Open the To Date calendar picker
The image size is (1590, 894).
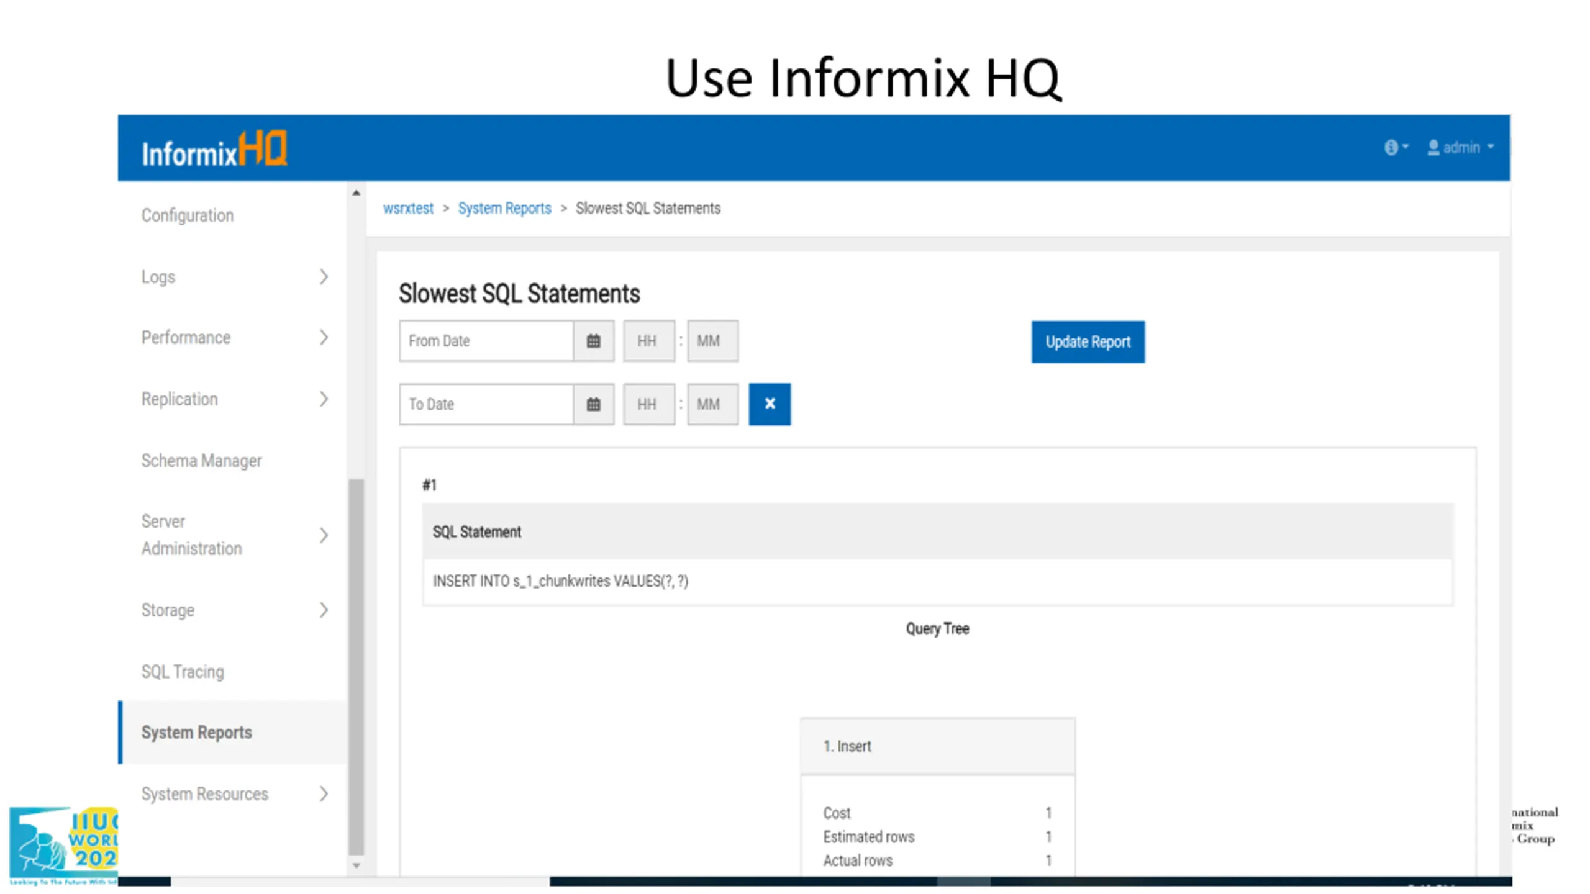tap(593, 404)
